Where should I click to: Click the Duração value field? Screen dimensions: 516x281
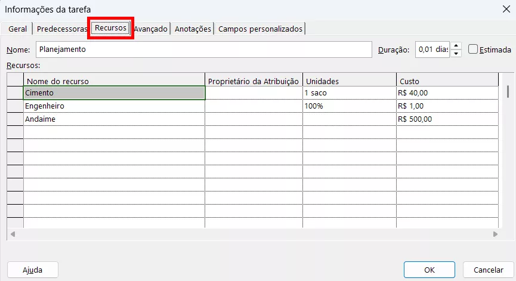(432, 50)
